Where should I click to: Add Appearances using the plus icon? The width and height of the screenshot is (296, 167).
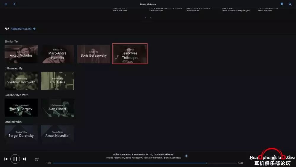pyautogui.click(x=34, y=29)
